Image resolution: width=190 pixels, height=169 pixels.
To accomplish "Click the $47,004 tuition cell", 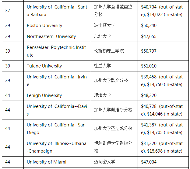I will [149, 162].
